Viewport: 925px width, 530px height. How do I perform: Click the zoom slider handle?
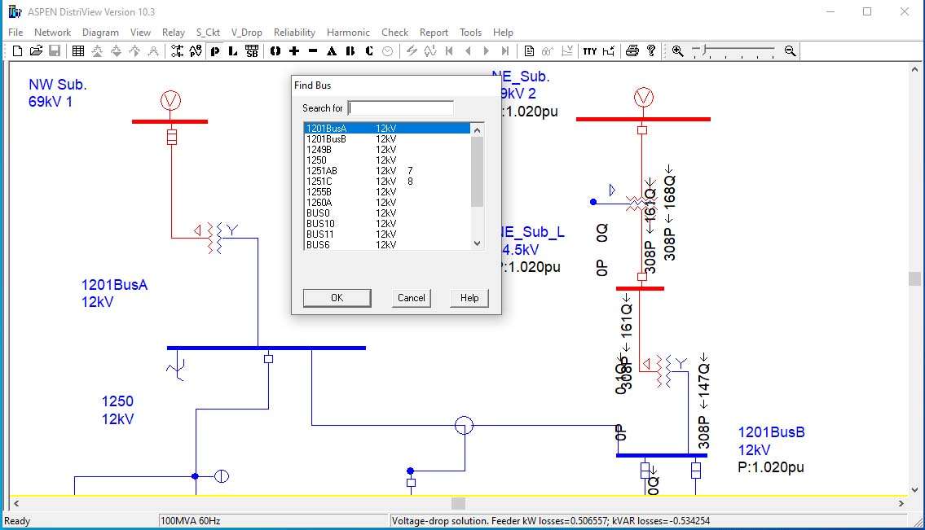[x=706, y=50]
